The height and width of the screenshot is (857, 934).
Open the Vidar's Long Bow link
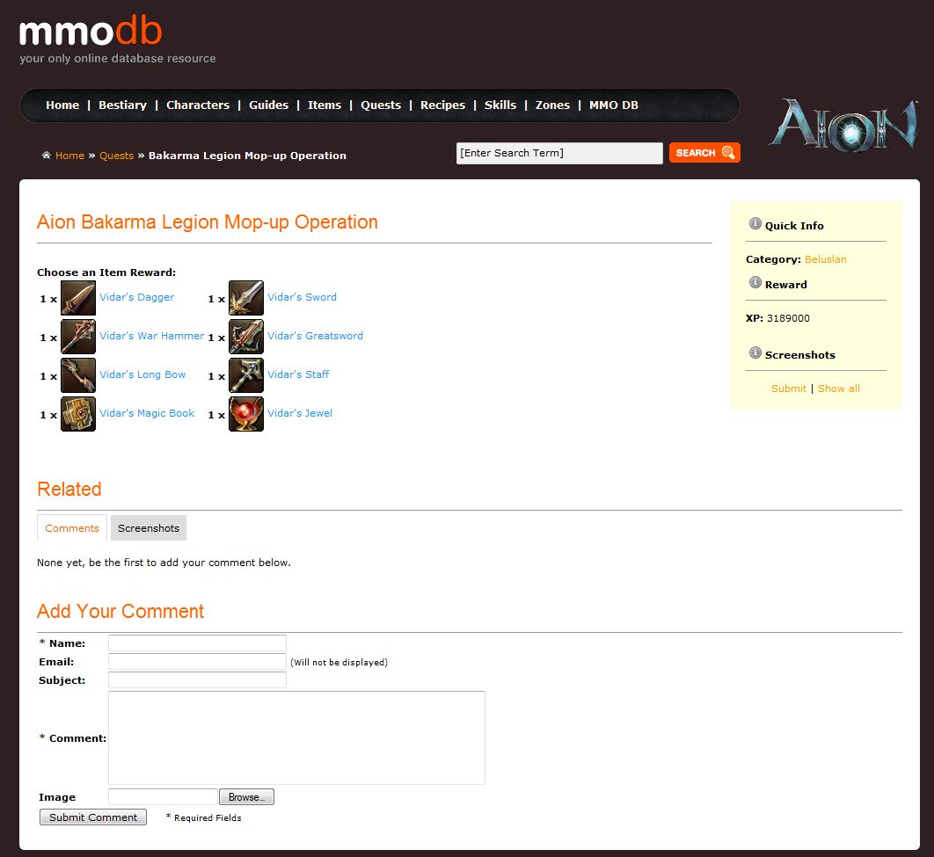pos(142,374)
